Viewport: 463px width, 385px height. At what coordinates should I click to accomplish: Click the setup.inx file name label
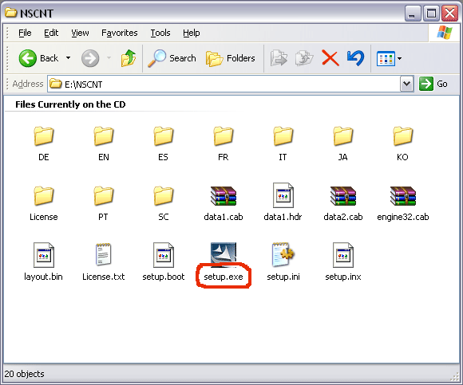click(342, 277)
